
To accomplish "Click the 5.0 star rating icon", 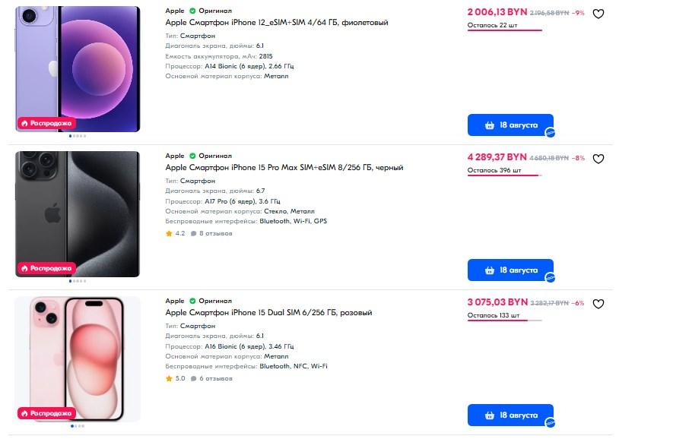I will pyautogui.click(x=169, y=378).
